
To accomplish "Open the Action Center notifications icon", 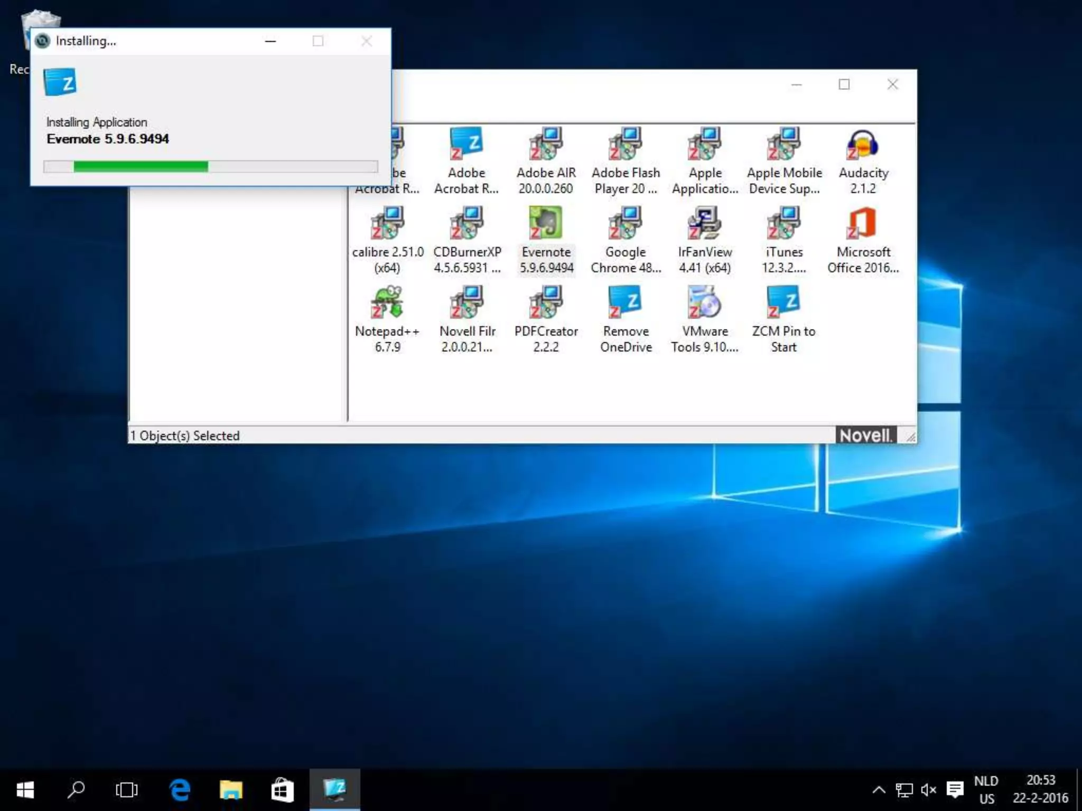I will (955, 790).
